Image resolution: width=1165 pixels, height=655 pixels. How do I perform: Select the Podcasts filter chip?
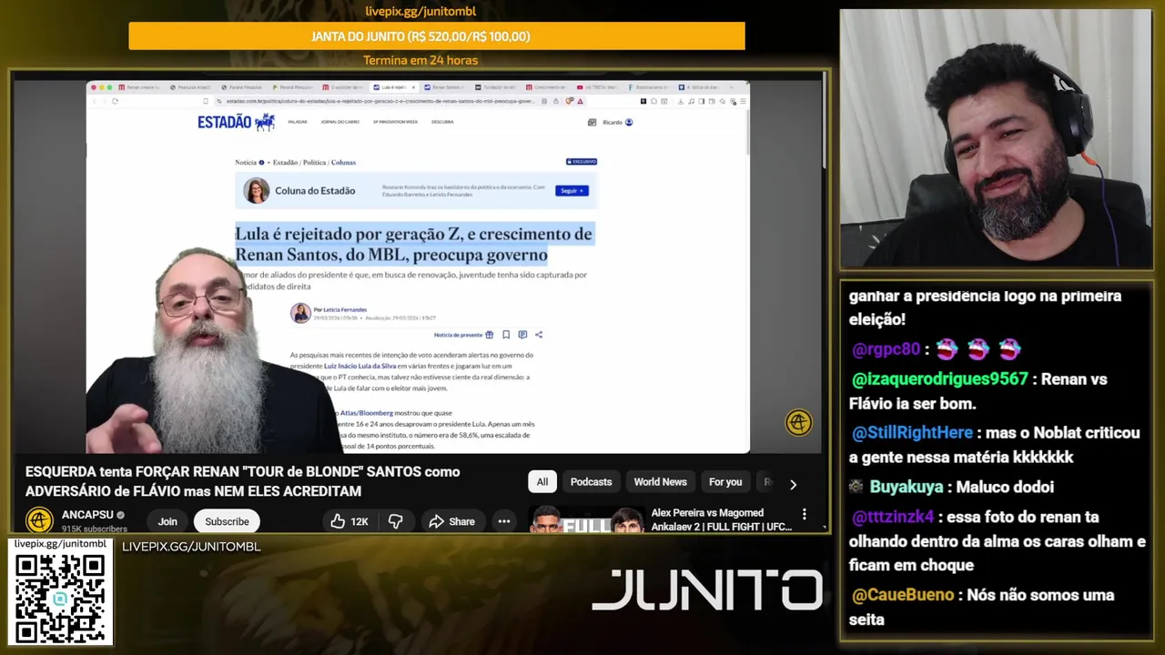tap(591, 482)
